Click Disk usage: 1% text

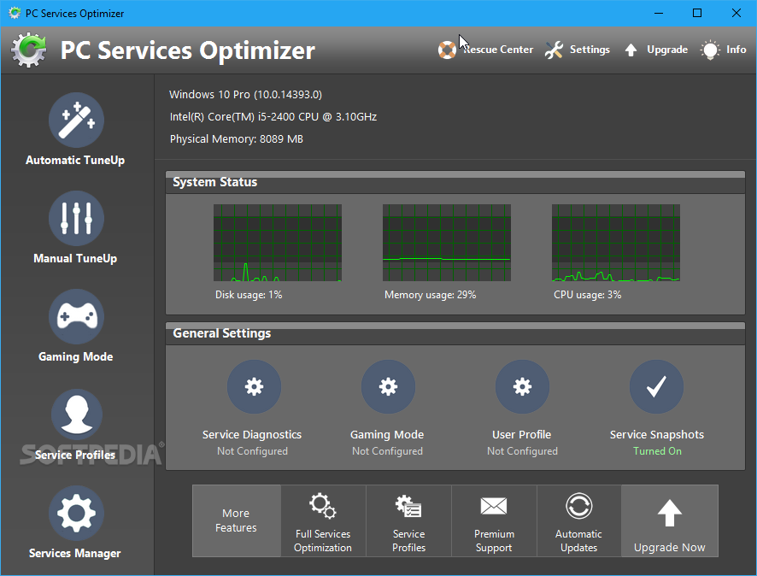pos(249,295)
